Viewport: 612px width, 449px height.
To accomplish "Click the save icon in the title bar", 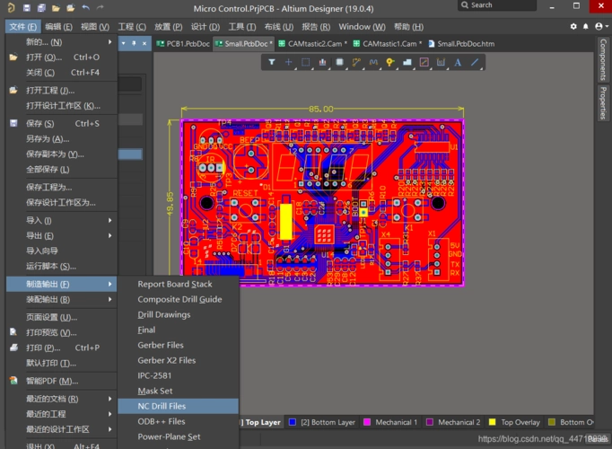I will (x=27, y=8).
